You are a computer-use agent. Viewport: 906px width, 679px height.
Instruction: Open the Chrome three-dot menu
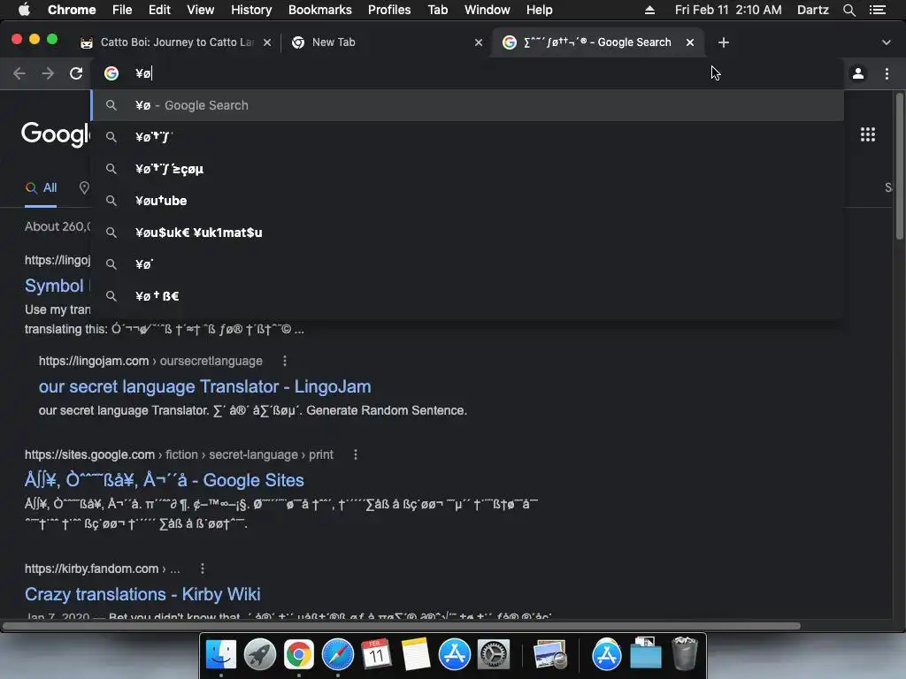click(x=887, y=73)
